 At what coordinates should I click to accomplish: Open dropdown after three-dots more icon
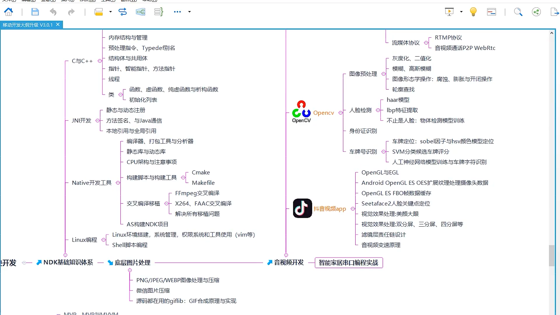[x=190, y=12]
